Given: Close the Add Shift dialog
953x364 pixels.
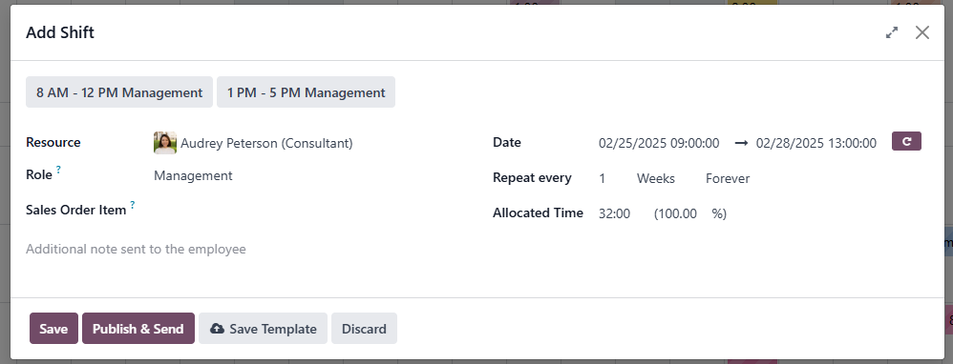Looking at the screenshot, I should (x=922, y=32).
